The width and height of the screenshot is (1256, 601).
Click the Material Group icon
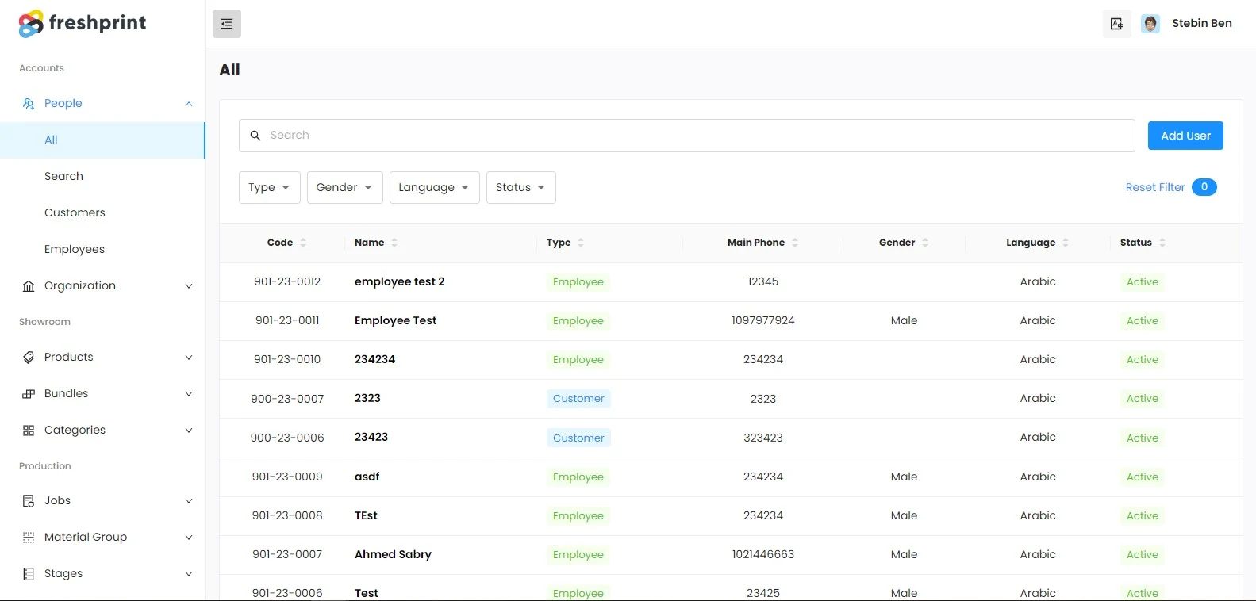(x=29, y=538)
